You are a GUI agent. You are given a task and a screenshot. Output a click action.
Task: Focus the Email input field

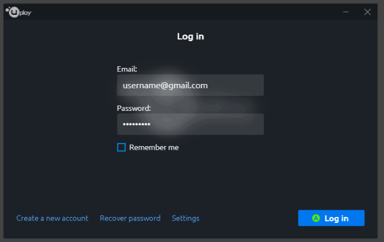point(191,85)
